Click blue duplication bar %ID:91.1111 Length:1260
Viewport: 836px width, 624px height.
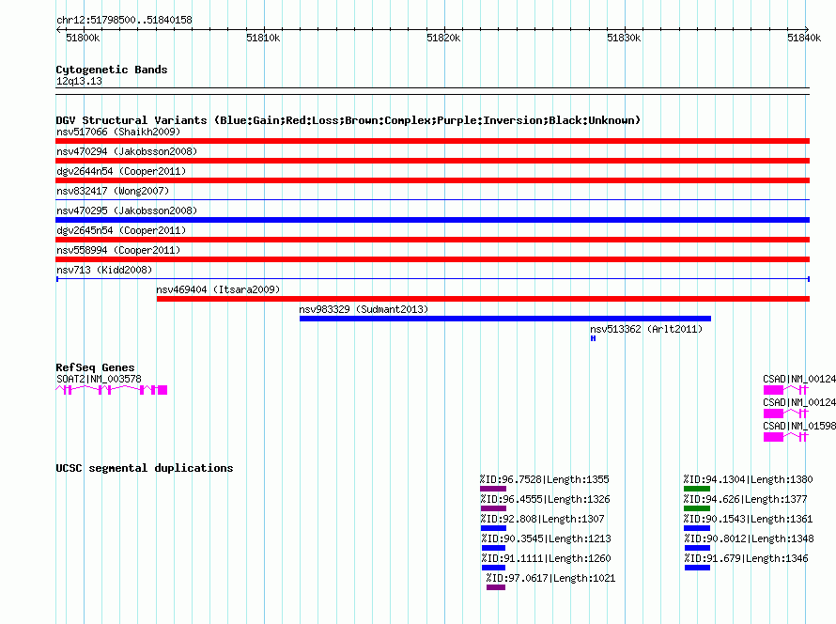(x=493, y=568)
